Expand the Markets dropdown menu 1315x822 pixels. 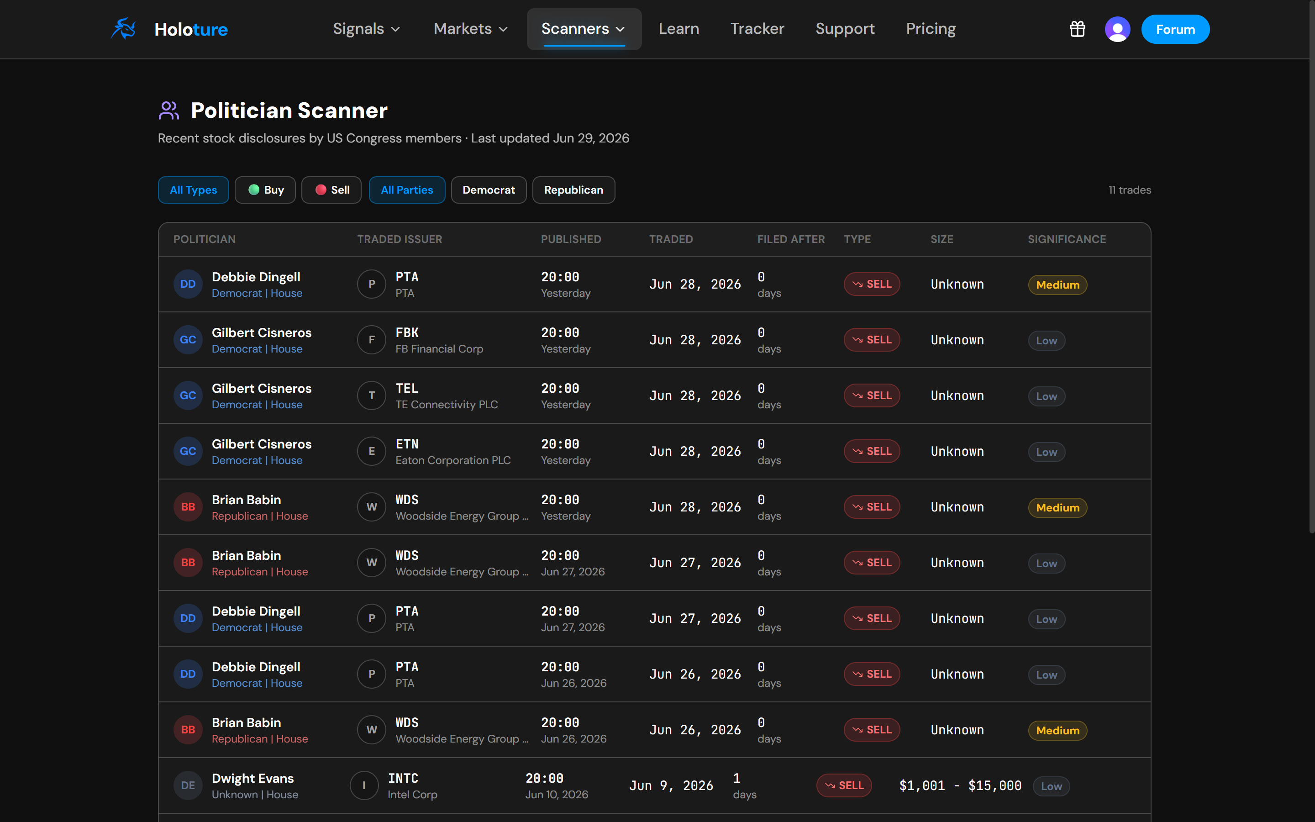[x=471, y=29]
